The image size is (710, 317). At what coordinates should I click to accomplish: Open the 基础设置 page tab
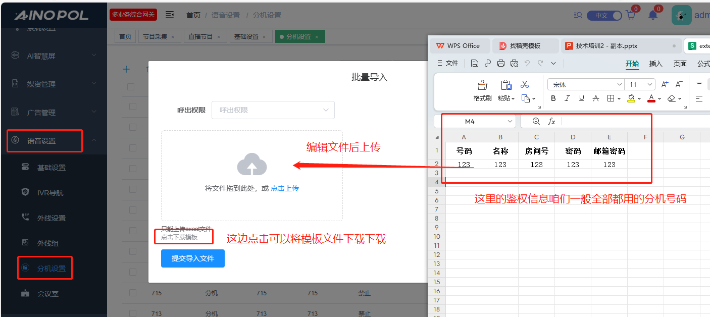[x=247, y=37]
